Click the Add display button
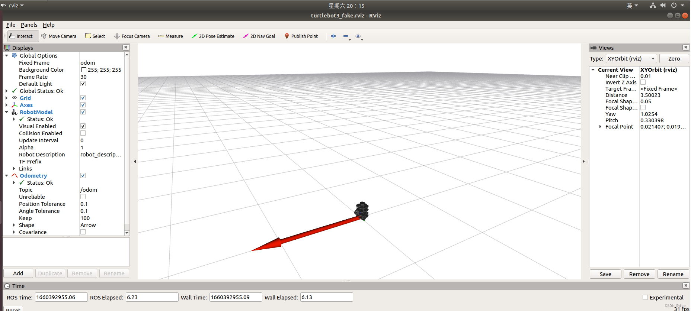 [x=18, y=273]
